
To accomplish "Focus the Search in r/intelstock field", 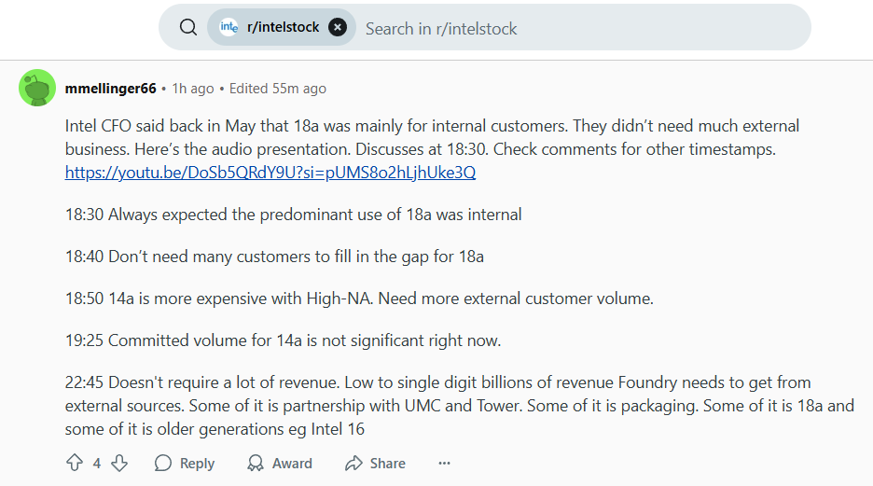I will (579, 28).
